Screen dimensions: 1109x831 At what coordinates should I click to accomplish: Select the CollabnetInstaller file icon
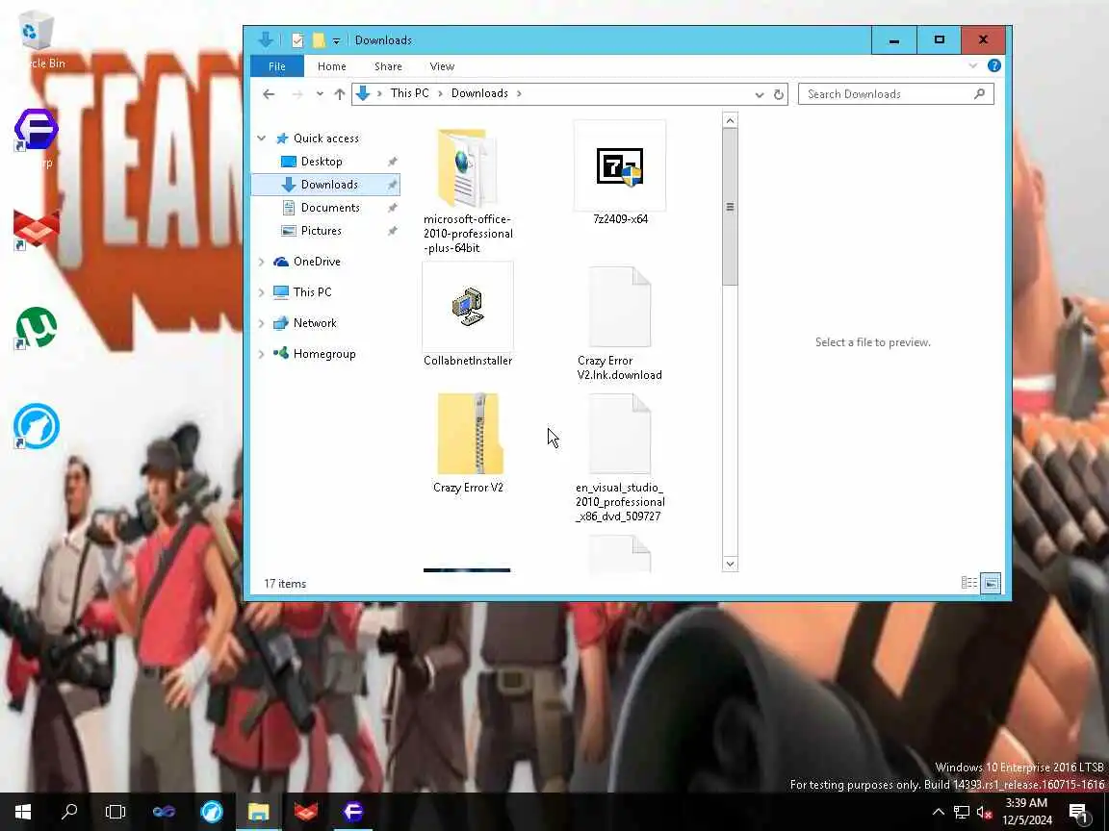467,307
